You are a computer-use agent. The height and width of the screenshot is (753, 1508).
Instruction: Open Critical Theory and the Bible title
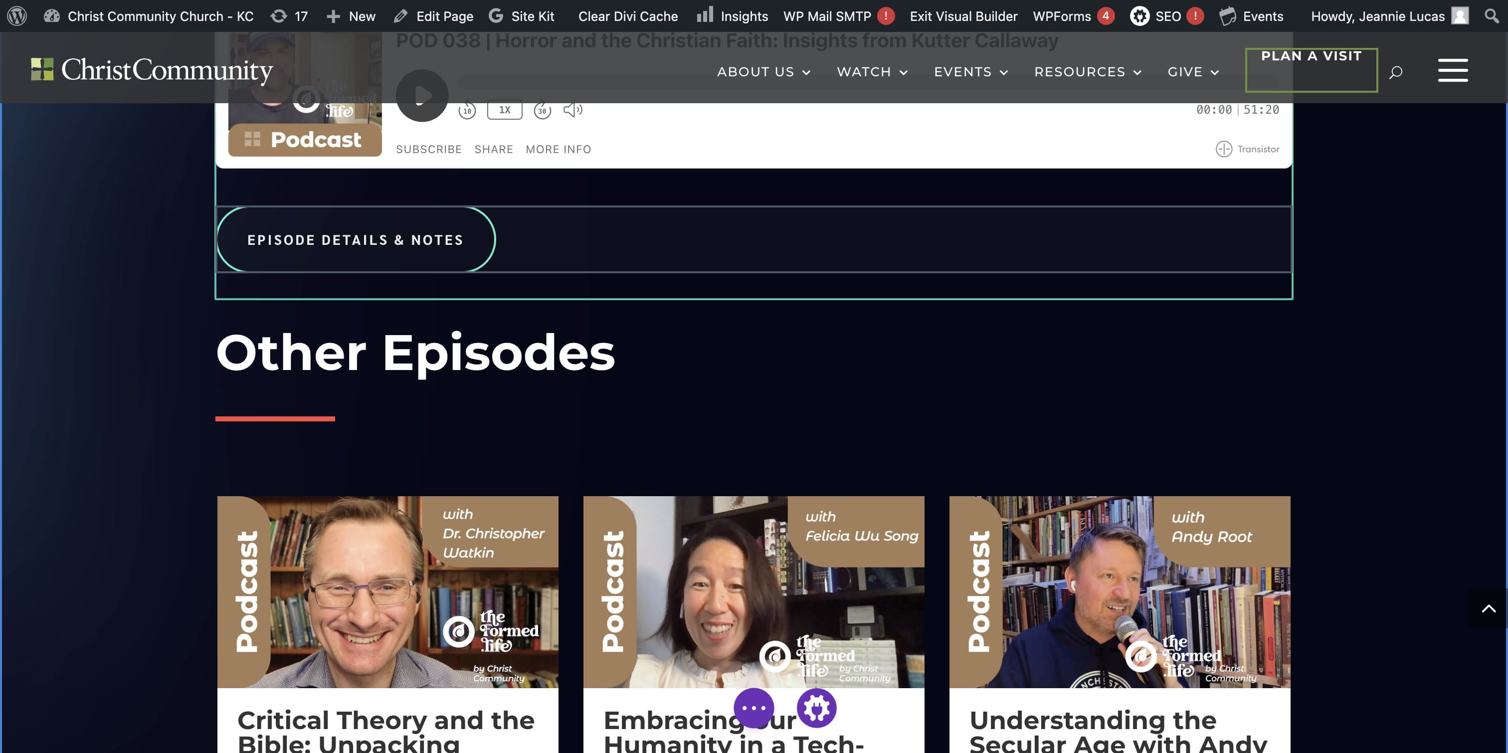pyautogui.click(x=386, y=731)
